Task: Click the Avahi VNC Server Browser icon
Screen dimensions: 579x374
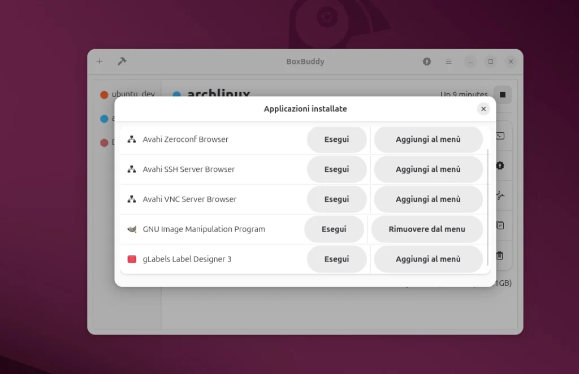Action: coord(132,199)
